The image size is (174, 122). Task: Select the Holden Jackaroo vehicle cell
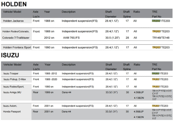coord(13,21)
